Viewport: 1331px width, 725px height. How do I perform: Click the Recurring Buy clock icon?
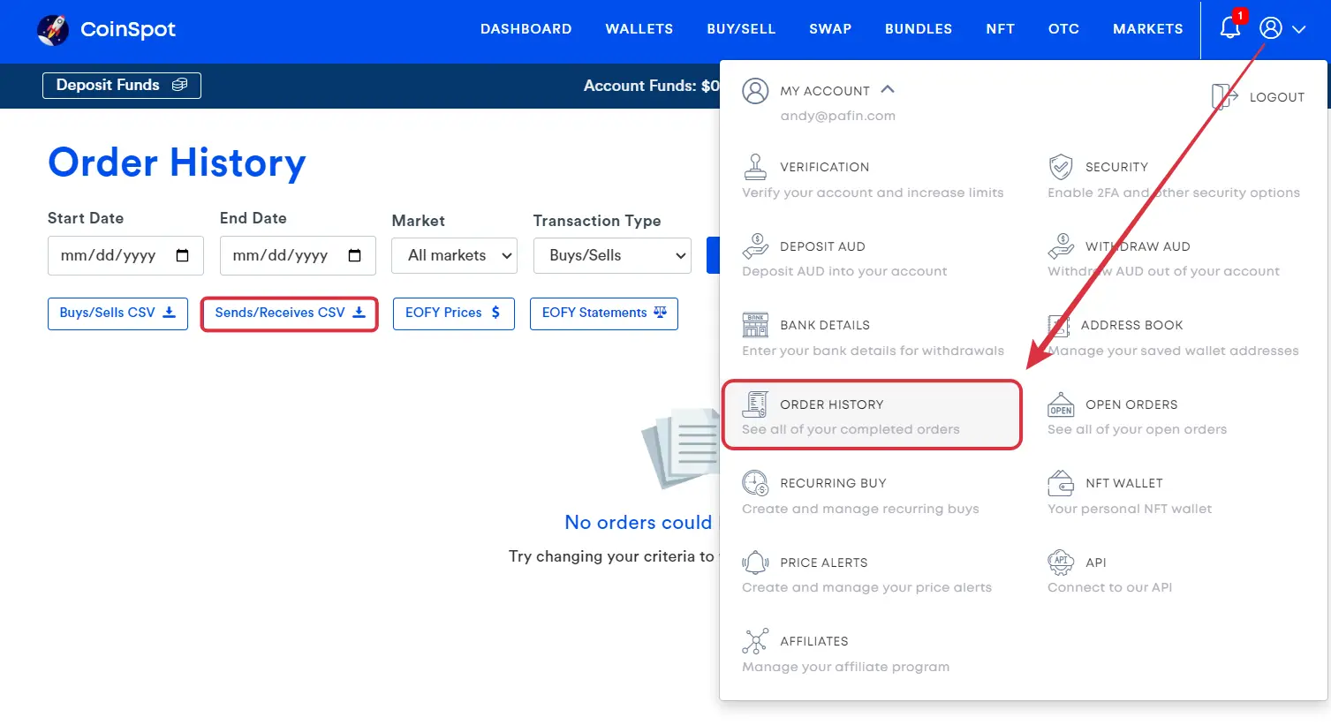click(x=755, y=483)
